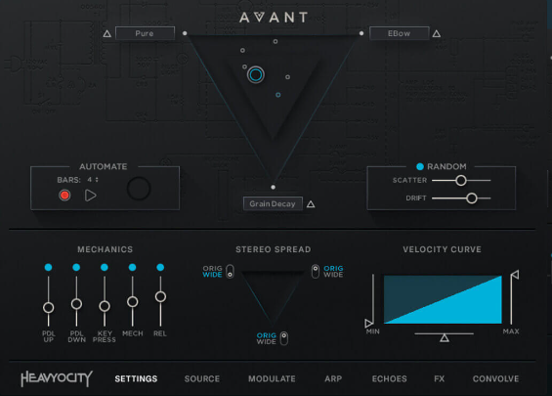The height and width of the screenshot is (396, 552).
Task: Toggle the bottom ORIG/WIDE stereo switch
Action: click(x=283, y=338)
